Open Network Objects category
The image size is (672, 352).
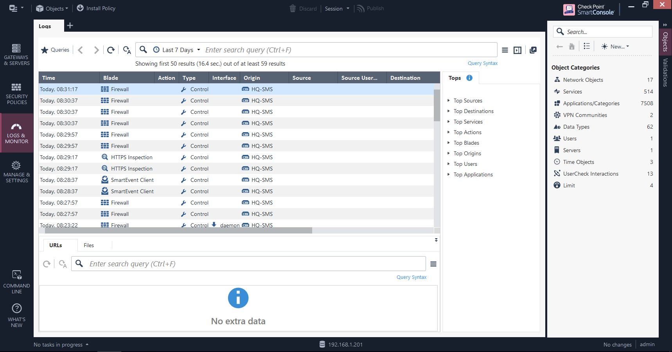pyautogui.click(x=603, y=80)
